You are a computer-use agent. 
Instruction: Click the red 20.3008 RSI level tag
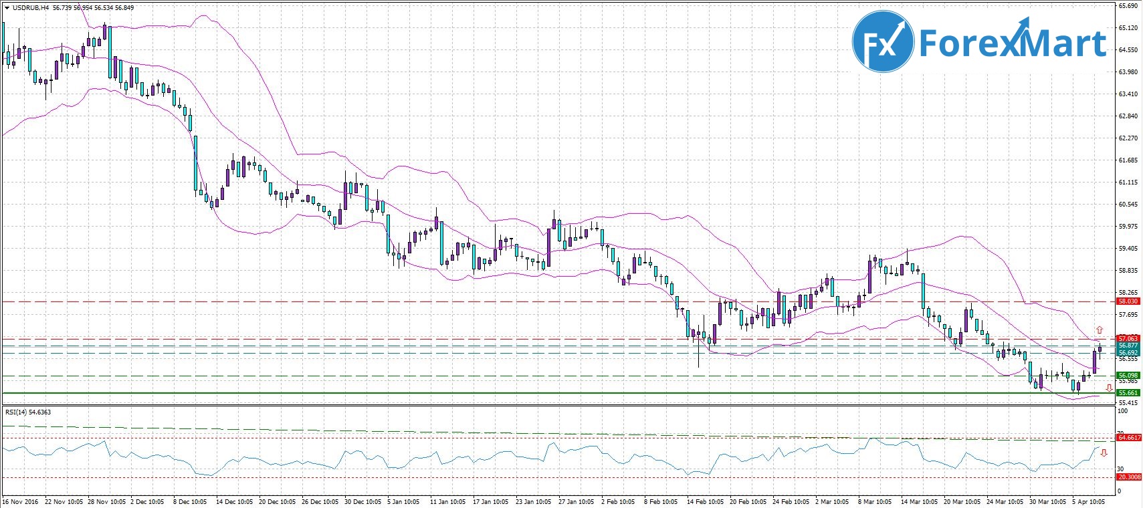point(1129,477)
